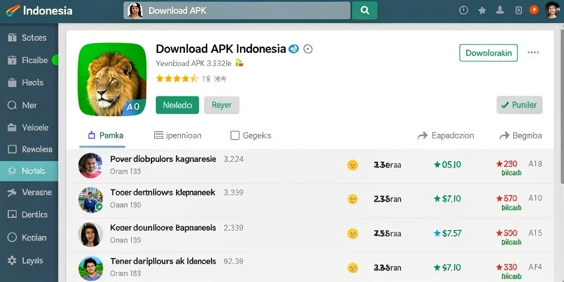Click avatar of Tener dariplours row
The height and width of the screenshot is (282, 564).
click(91, 268)
